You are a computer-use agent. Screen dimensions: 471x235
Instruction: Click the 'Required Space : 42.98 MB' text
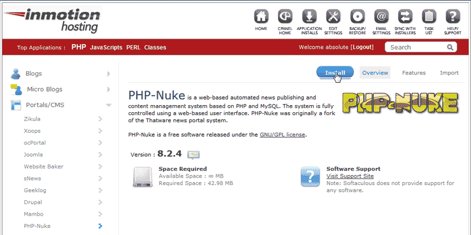196,183
